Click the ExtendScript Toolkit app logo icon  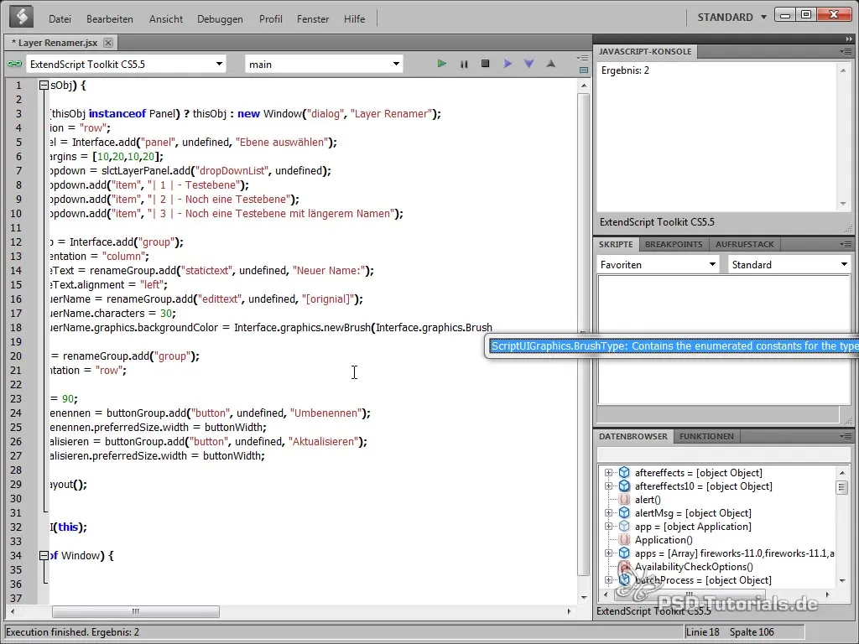pyautogui.click(x=21, y=18)
